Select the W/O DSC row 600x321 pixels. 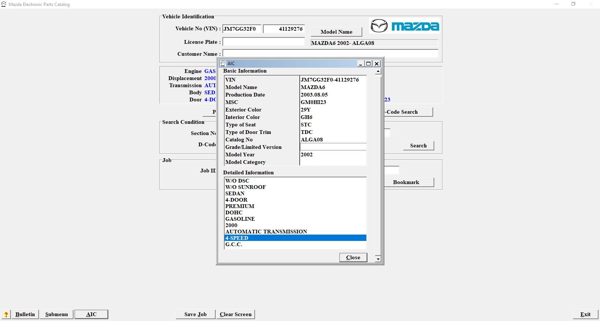295,181
